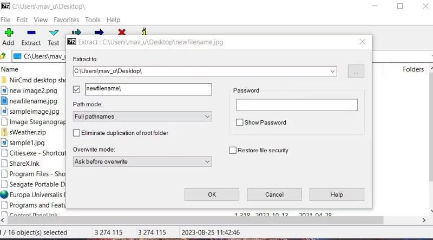Screen dimensions: 433x240
Task: Open the File menu
Action: 5,20
